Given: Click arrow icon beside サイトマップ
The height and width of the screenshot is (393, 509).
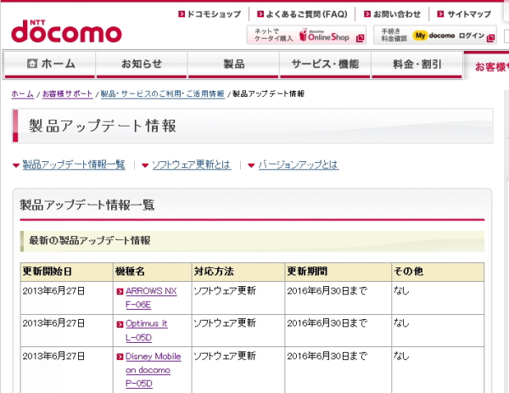Looking at the screenshot, I should point(440,14).
